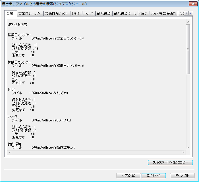The image size is (199, 182).
Task: Click the リソース section heading in log
Action: pos(13,117)
